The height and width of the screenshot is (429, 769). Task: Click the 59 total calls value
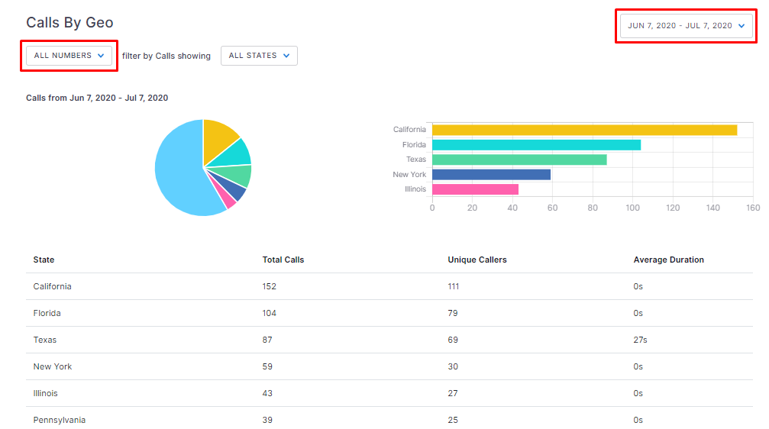[267, 366]
